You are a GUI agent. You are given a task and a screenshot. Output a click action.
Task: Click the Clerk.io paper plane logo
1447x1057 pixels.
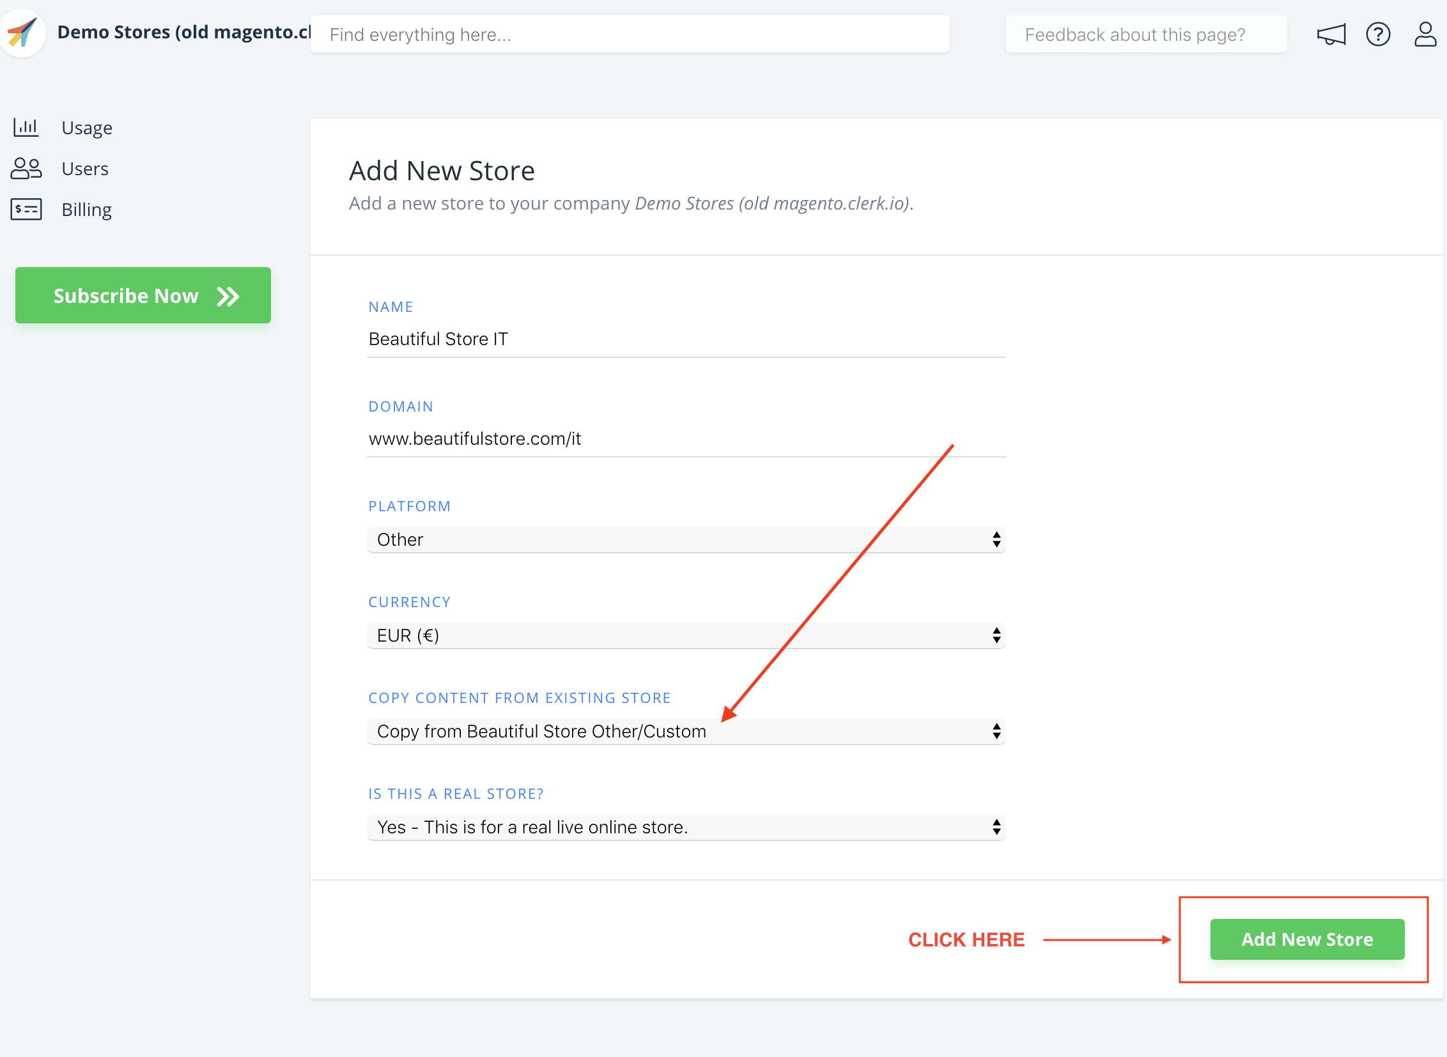click(x=22, y=32)
